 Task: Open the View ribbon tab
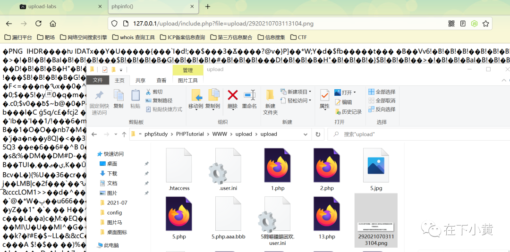161,80
